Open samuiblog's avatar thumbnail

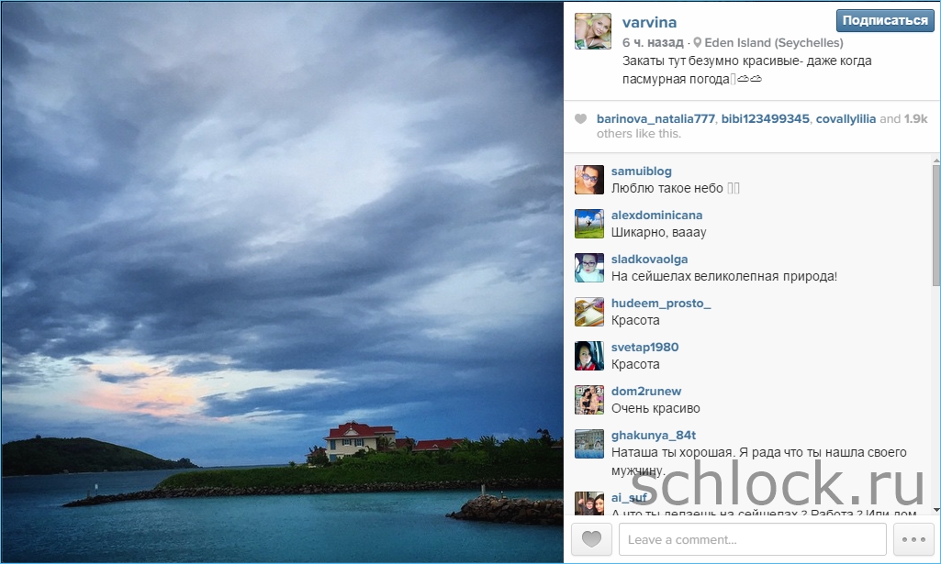coord(589,180)
